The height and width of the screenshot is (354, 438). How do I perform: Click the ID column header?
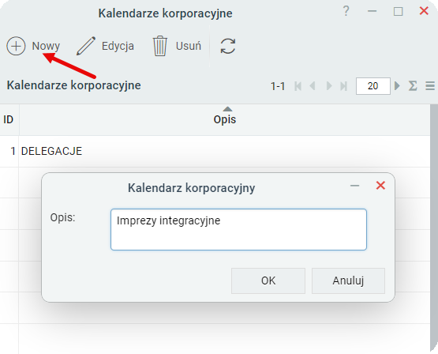coord(9,119)
